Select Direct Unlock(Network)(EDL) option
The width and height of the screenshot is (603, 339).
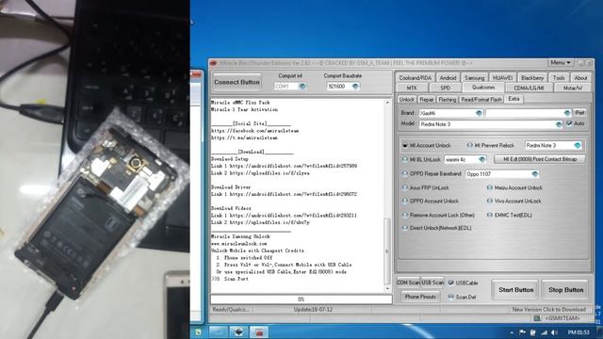point(404,228)
